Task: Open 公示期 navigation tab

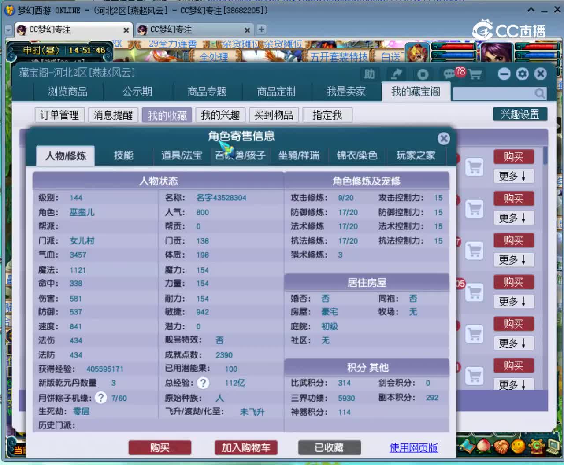Action: tap(137, 92)
